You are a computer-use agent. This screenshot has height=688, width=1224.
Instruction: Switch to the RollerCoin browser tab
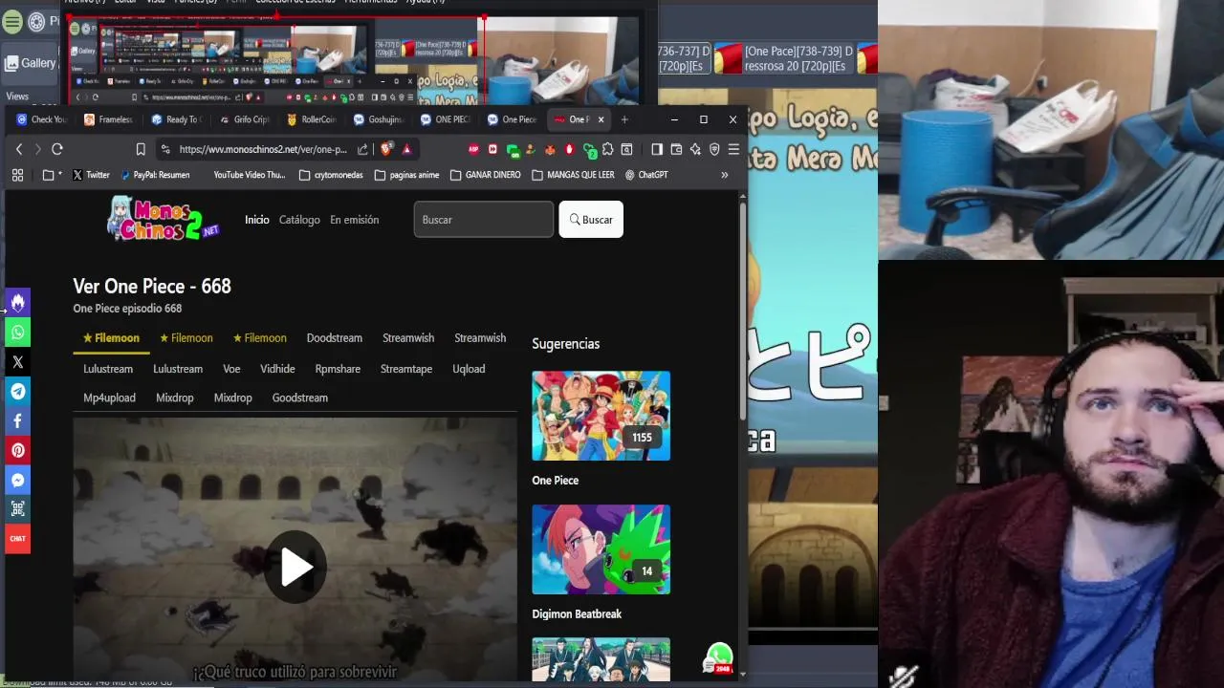tap(311, 119)
